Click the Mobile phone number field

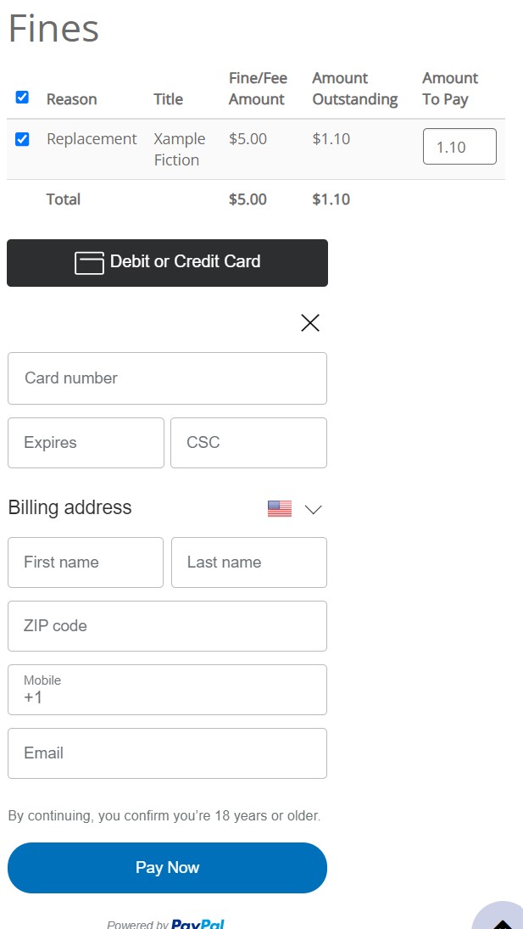point(168,690)
